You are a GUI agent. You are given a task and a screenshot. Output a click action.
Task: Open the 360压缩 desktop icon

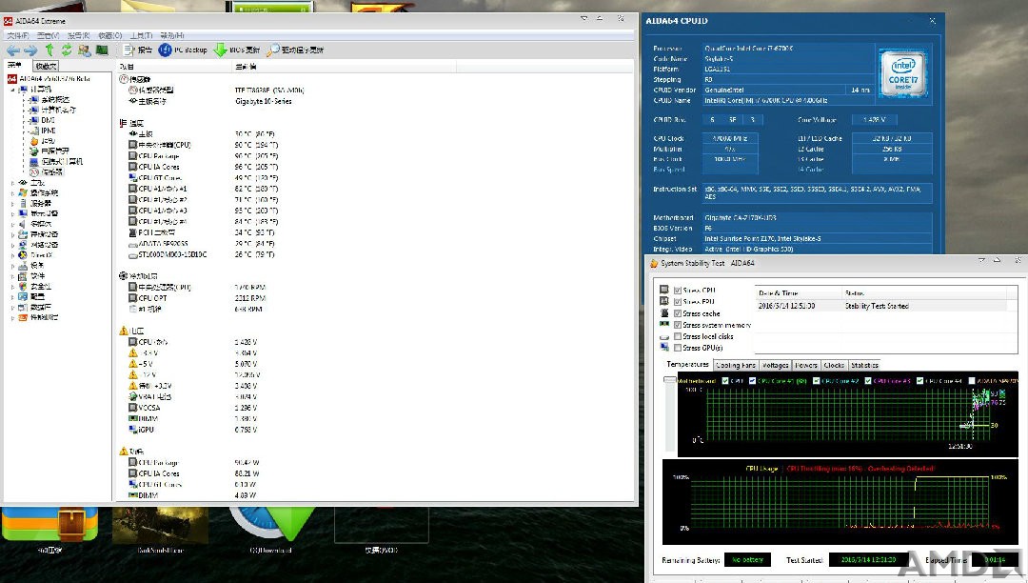click(x=49, y=530)
